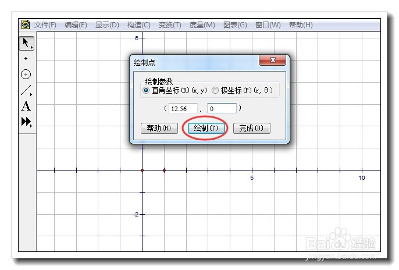399x270 pixels.
Task: Click the y-axis label 6
Action: point(137,38)
